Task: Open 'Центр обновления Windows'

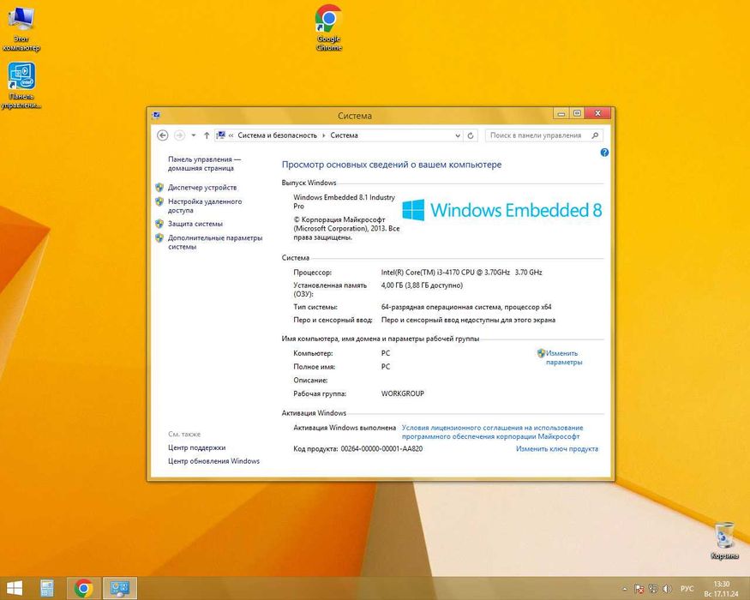Action: [213, 461]
